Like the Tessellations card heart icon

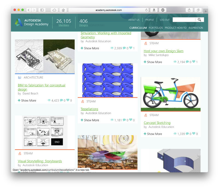(131, 120)
